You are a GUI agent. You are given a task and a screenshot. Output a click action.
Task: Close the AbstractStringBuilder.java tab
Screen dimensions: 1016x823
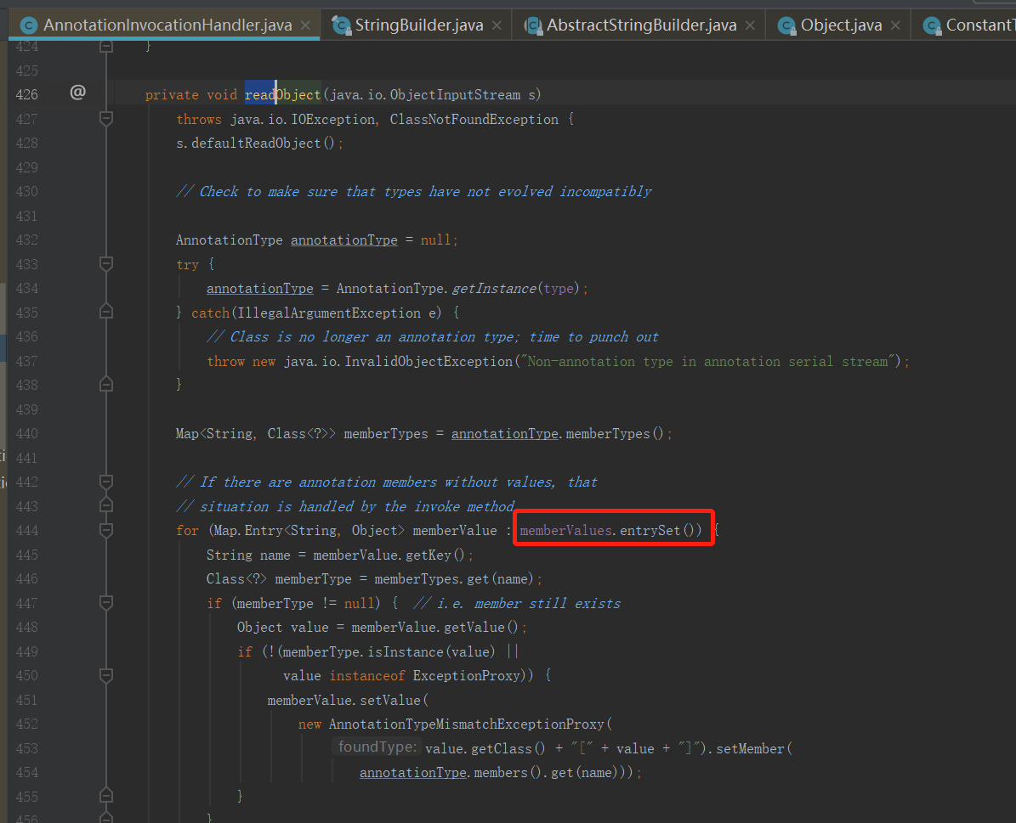pos(750,25)
